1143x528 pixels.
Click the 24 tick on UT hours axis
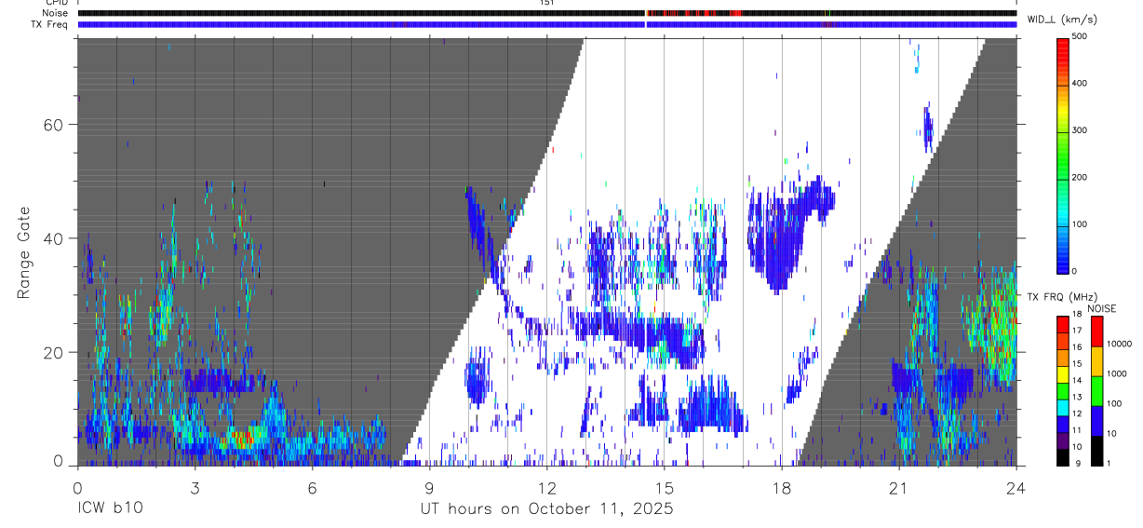pos(1016,488)
